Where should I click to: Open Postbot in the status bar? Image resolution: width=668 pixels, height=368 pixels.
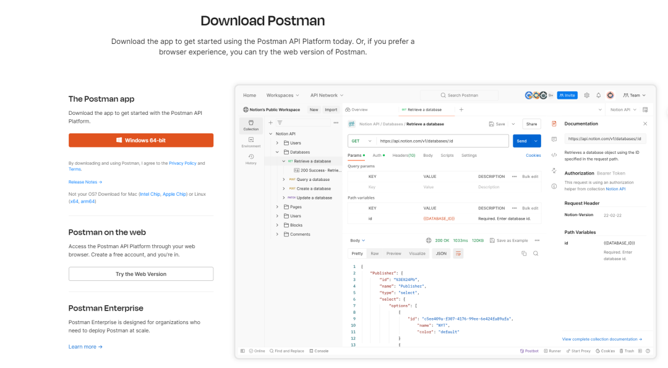tap(529, 351)
